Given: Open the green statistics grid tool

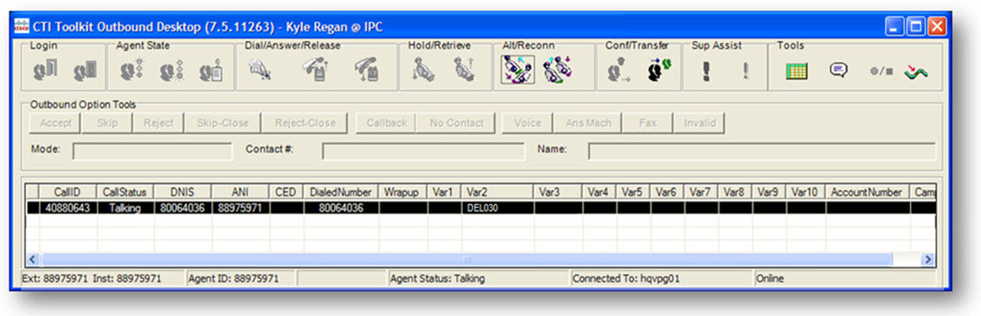Looking at the screenshot, I should click(x=796, y=71).
